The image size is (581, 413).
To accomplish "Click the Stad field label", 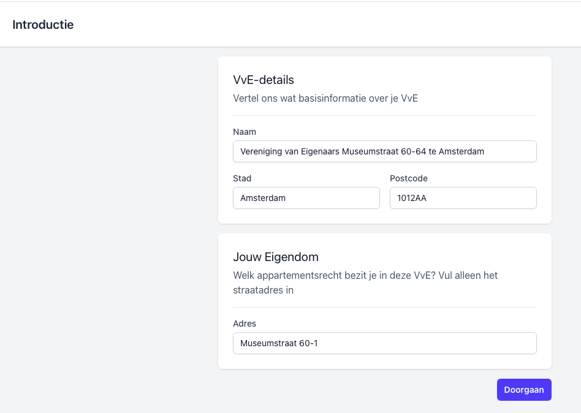I will click(242, 178).
